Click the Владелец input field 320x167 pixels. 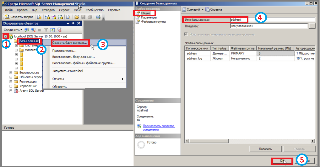pos(269,26)
